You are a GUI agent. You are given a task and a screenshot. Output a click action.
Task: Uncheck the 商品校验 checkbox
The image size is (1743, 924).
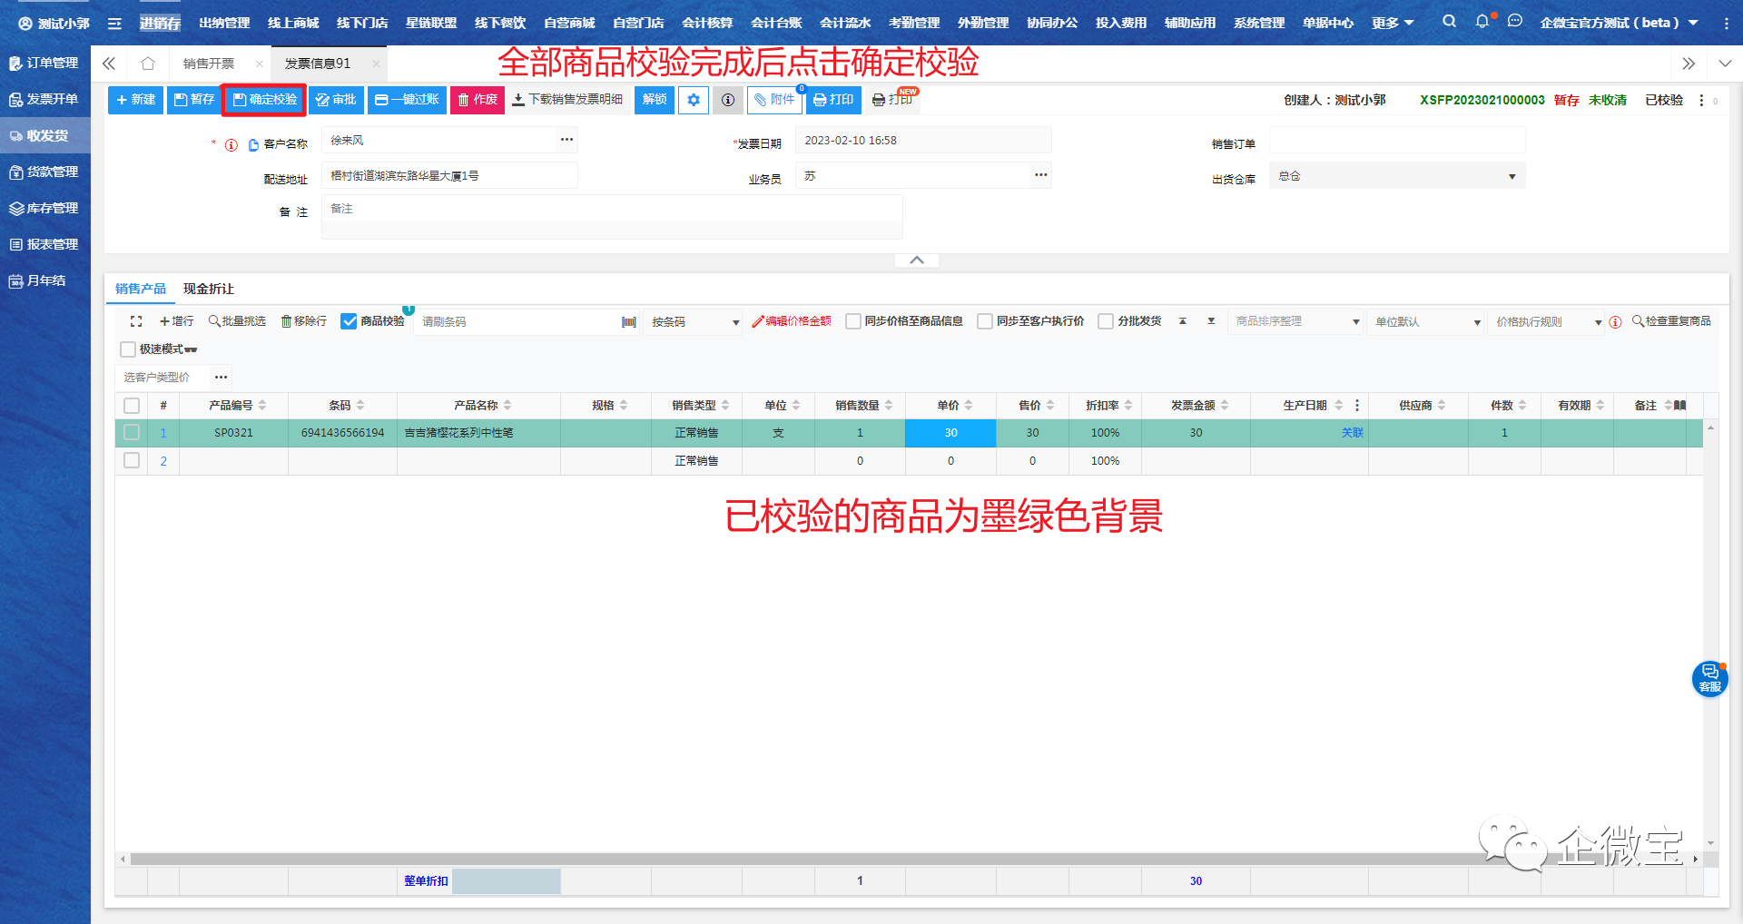click(349, 321)
